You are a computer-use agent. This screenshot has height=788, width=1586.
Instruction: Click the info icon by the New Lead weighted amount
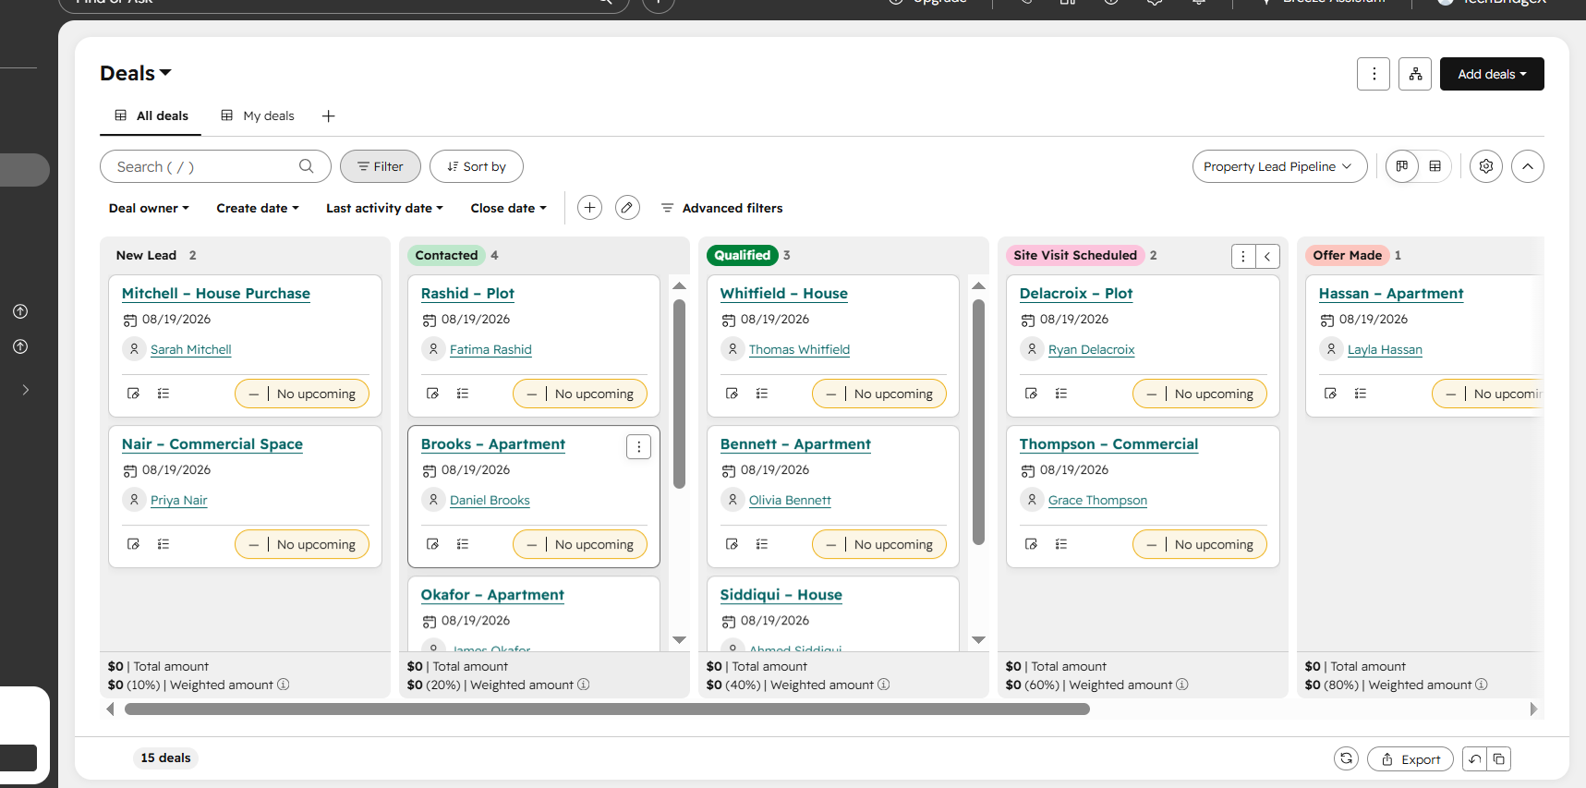point(284,685)
